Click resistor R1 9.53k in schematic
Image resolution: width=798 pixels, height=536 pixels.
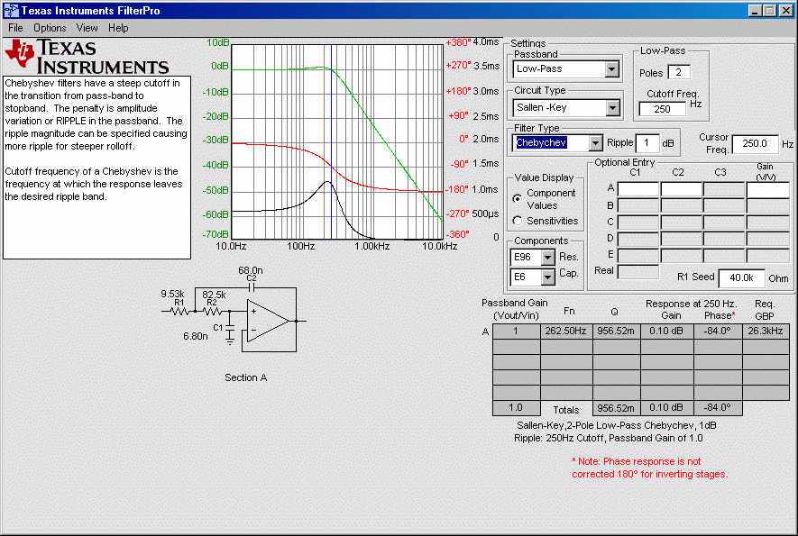(179, 311)
